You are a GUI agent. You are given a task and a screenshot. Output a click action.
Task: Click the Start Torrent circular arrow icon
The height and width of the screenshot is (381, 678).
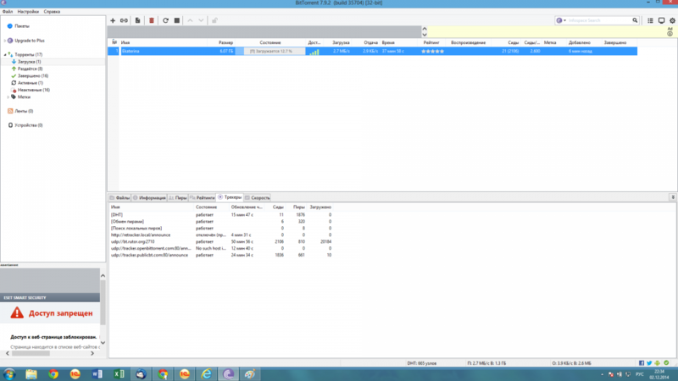[165, 20]
